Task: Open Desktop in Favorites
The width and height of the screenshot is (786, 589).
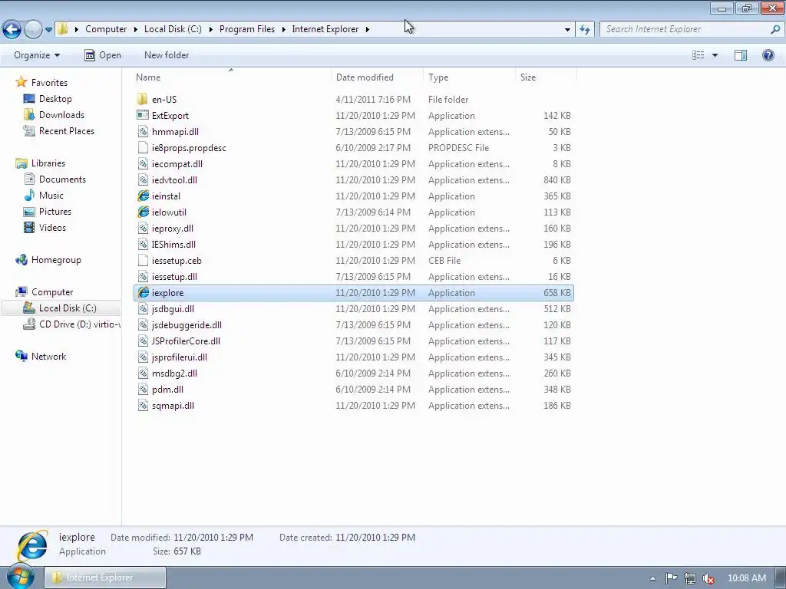Action: click(55, 99)
